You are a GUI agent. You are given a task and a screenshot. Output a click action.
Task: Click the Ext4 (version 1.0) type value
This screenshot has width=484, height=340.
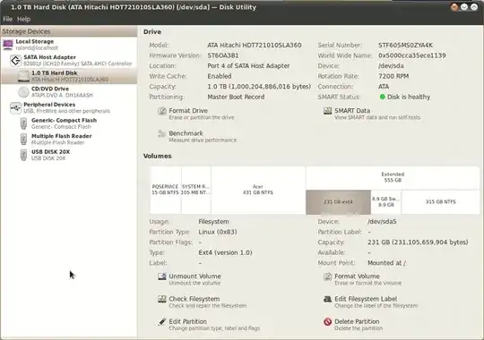(225, 253)
